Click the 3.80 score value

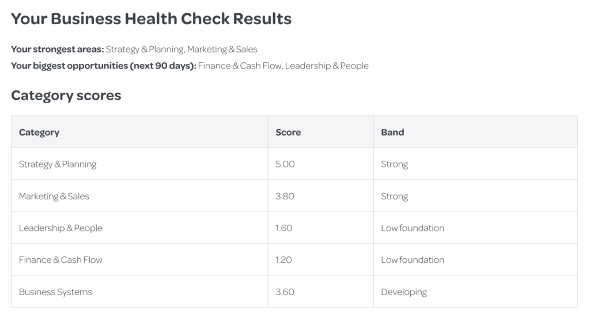(x=285, y=196)
